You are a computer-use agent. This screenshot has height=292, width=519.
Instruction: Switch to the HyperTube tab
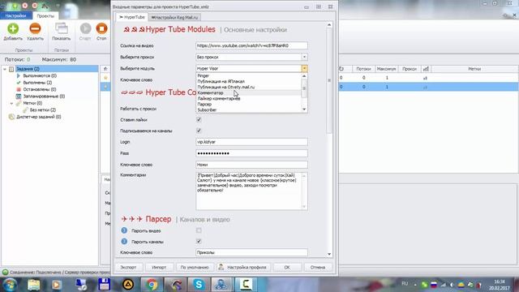[x=131, y=17]
